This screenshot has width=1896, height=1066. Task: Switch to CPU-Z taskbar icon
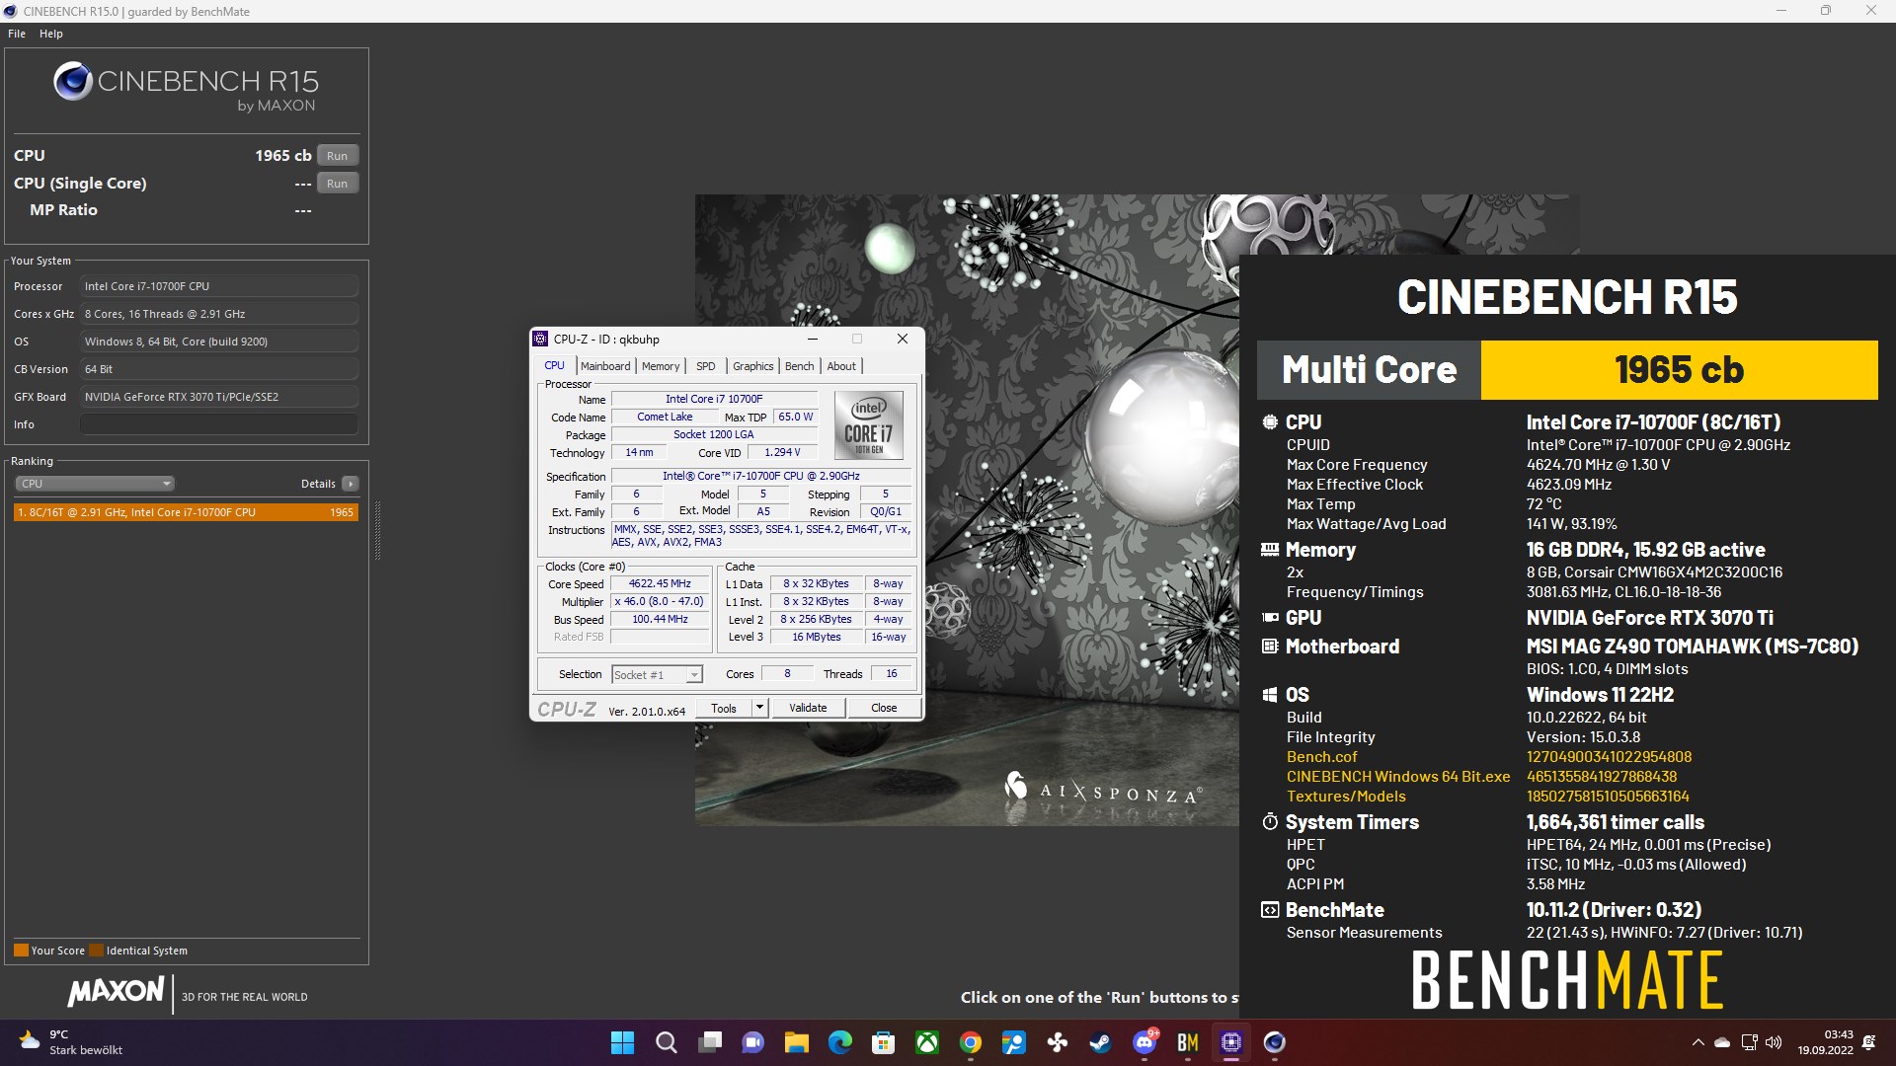[x=1231, y=1042]
